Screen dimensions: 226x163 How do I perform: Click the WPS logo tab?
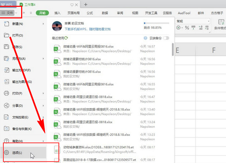click(x=8, y=4)
